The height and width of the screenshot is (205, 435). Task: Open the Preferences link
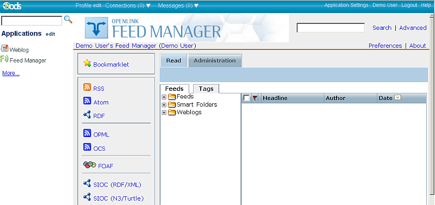[385, 46]
